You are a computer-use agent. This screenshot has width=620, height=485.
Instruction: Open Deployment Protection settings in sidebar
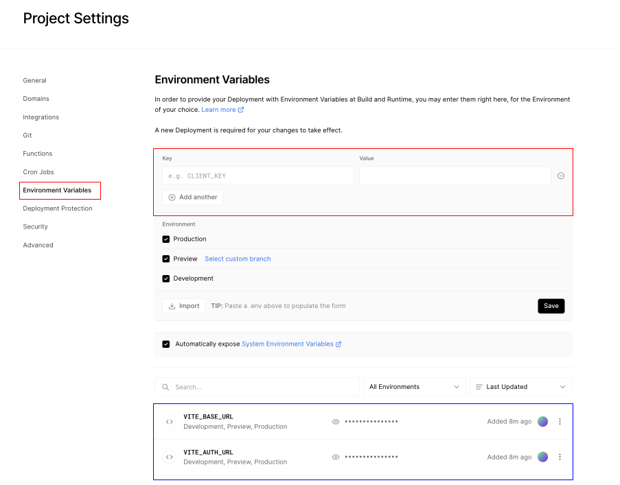(x=58, y=209)
